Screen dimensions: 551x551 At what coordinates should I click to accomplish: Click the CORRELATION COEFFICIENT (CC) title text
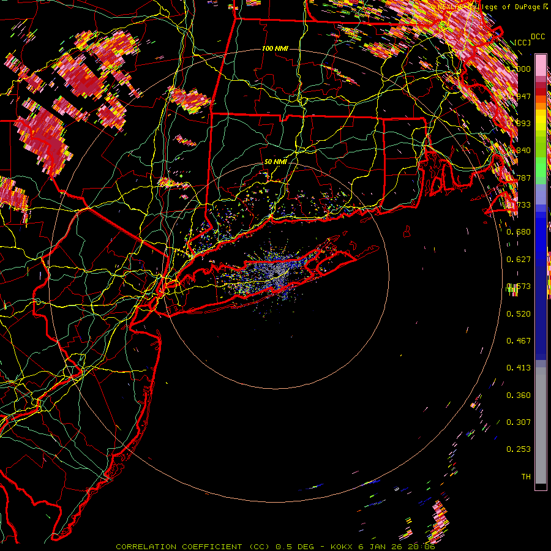[193, 547]
